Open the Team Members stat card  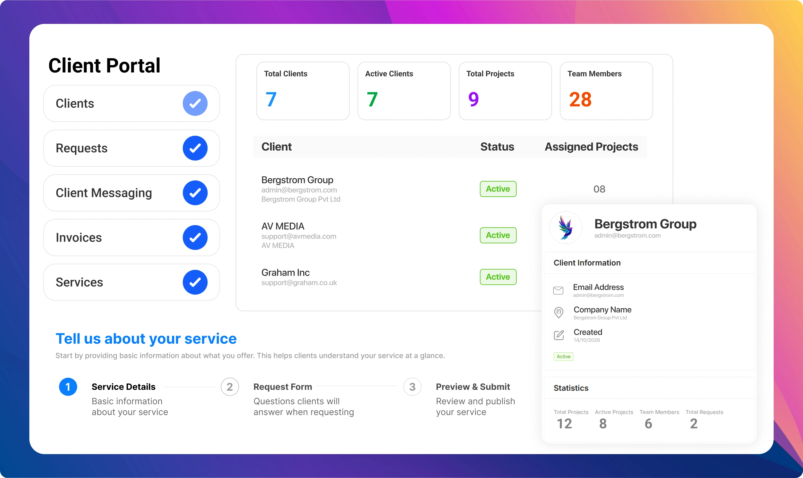[x=607, y=91]
